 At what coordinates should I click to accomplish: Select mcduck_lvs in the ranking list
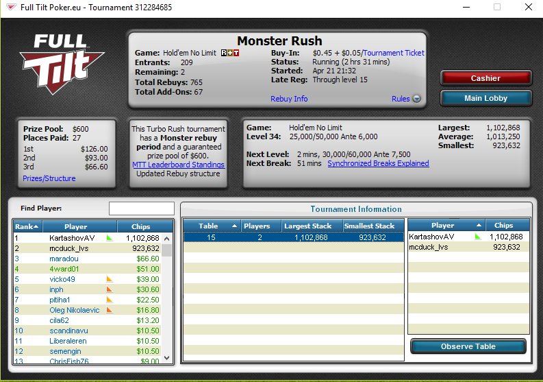point(87,248)
